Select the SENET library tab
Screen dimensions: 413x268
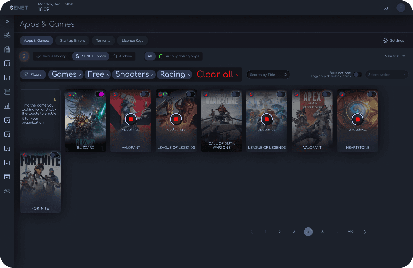click(x=91, y=56)
